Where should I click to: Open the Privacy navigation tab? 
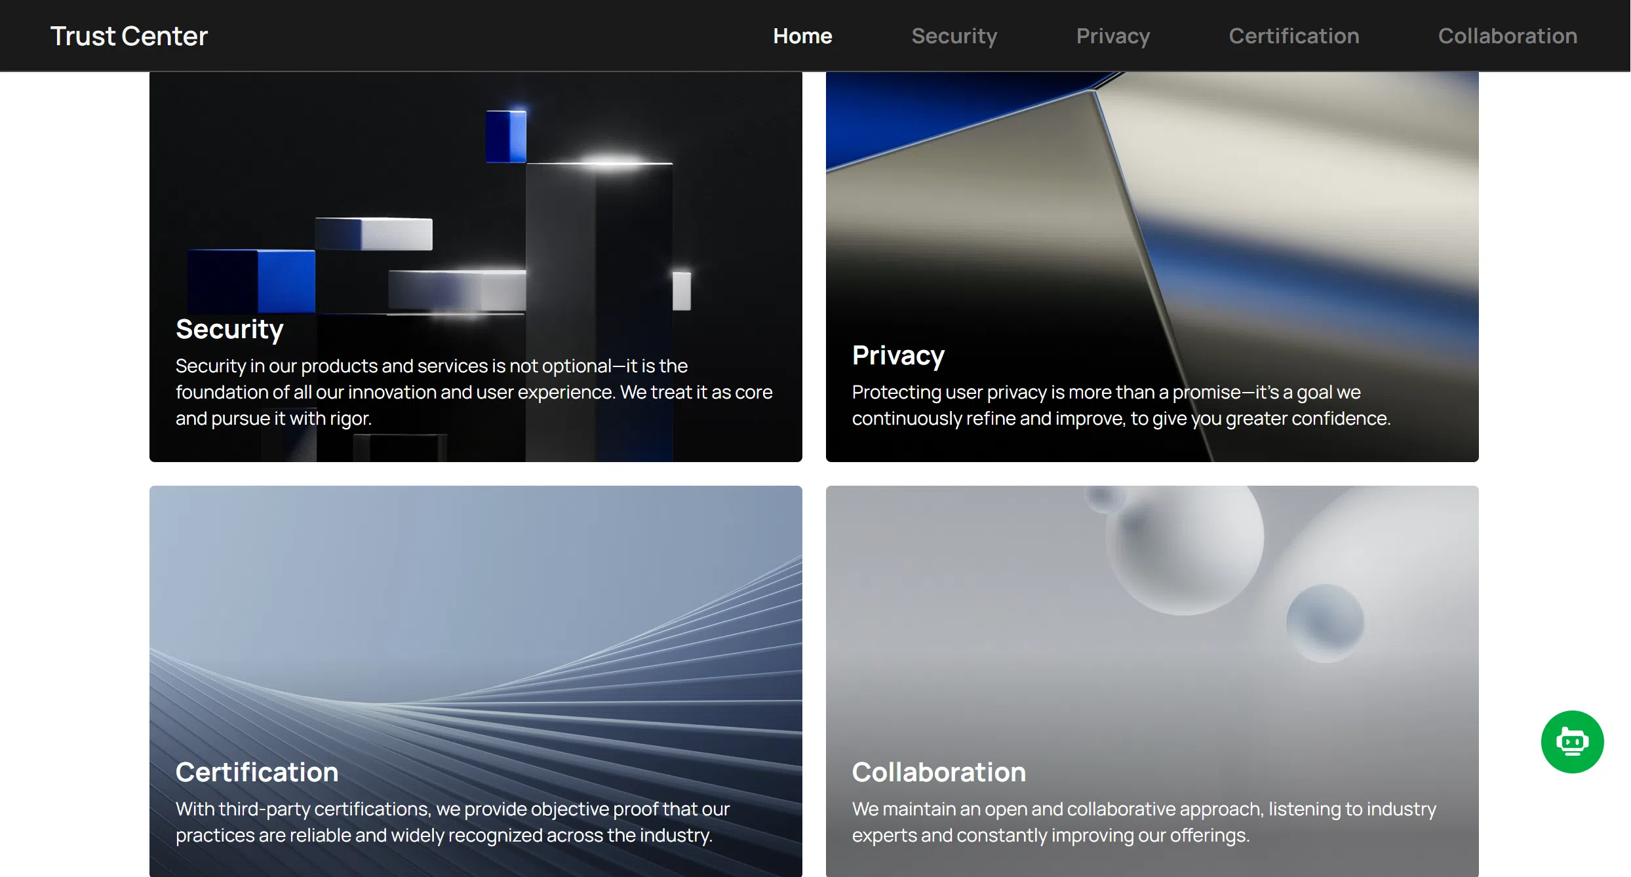click(x=1112, y=36)
